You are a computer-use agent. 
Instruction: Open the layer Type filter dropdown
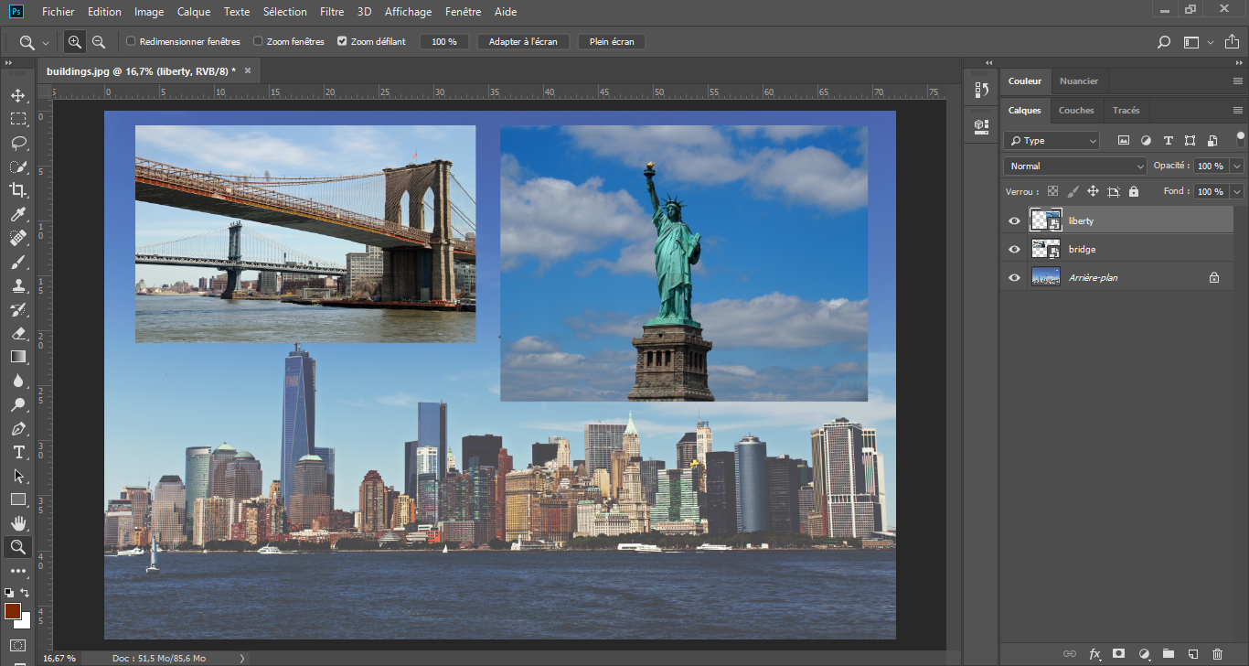[x=1052, y=141]
